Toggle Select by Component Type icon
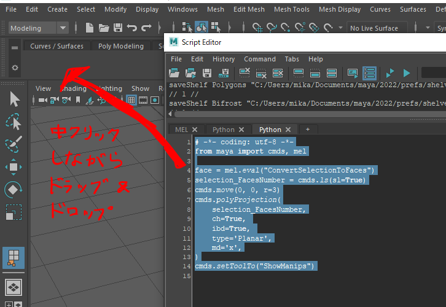This screenshot has height=307, width=446. [216, 28]
